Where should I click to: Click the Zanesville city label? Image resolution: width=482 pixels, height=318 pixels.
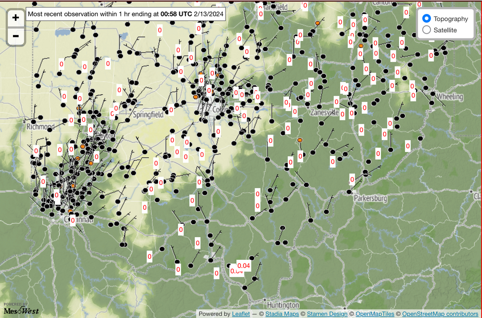(x=324, y=113)
